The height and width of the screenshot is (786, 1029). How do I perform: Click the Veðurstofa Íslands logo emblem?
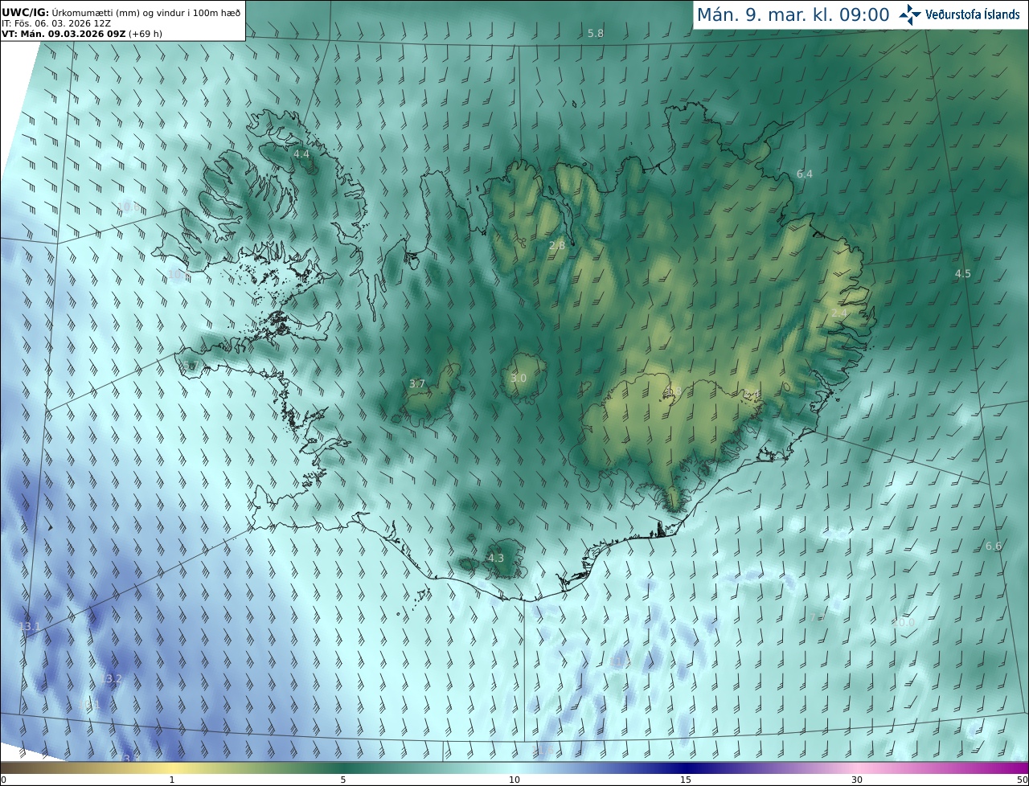point(910,14)
